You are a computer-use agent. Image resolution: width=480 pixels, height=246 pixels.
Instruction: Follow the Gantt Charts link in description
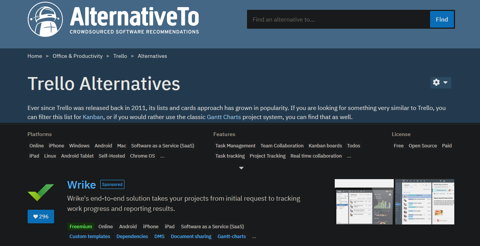point(224,117)
